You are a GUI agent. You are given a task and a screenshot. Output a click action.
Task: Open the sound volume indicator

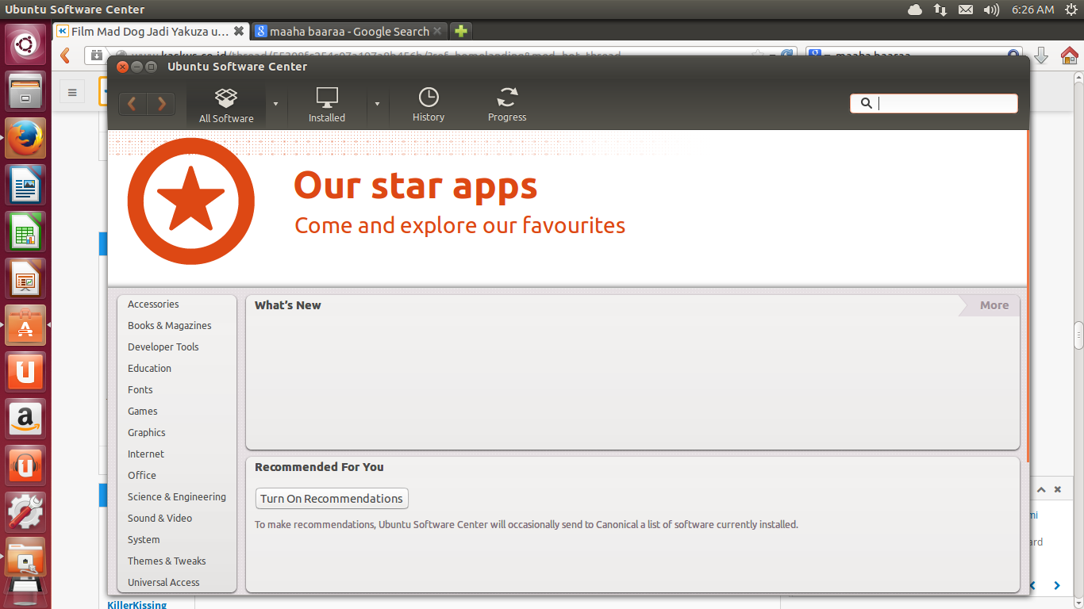click(991, 10)
